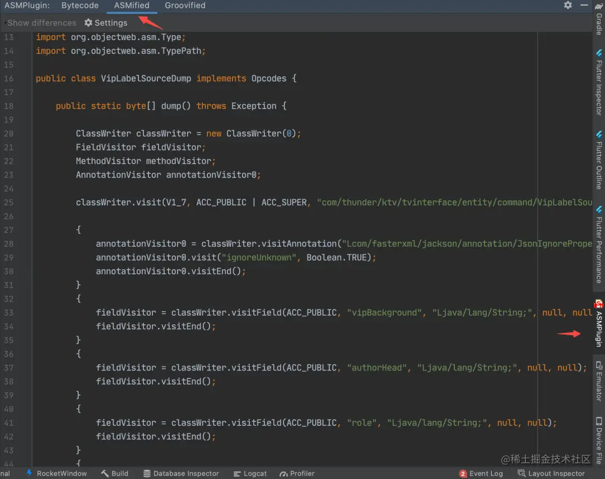Open the Event Log
Viewport: 605px width, 479px height.
click(481, 473)
